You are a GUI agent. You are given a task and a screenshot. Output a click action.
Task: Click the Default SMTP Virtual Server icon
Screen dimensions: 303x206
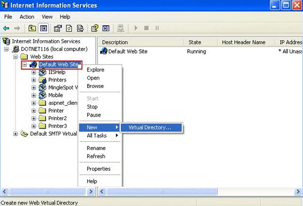point(24,134)
